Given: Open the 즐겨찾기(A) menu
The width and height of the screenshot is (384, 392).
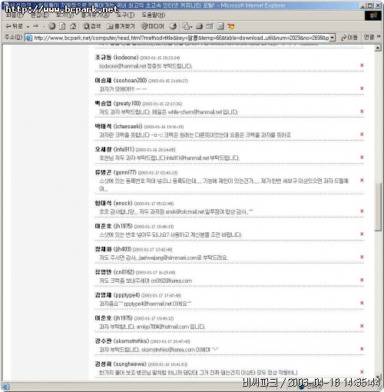Looking at the screenshot, I should pyautogui.click(x=95, y=15).
